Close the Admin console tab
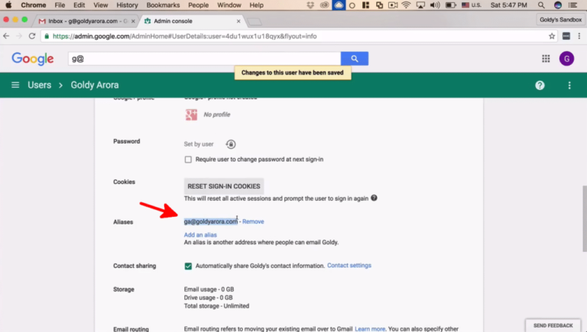Image resolution: width=587 pixels, height=332 pixels. [238, 21]
